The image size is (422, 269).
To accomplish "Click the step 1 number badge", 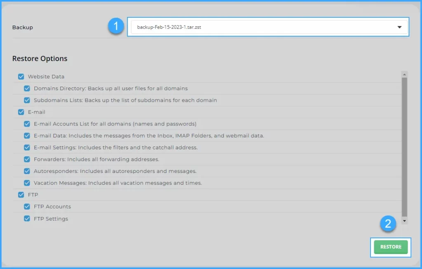I will 116,27.
